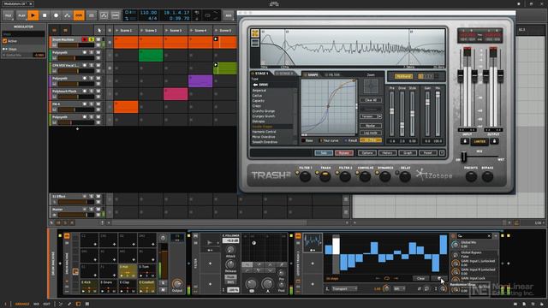Click the green clip in Scene 2

pyautogui.click(x=151, y=56)
